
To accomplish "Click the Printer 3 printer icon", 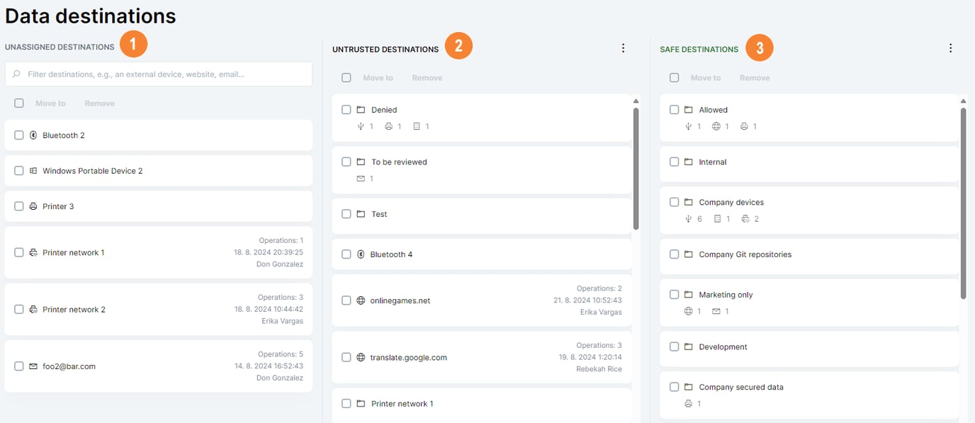I will coord(33,206).
